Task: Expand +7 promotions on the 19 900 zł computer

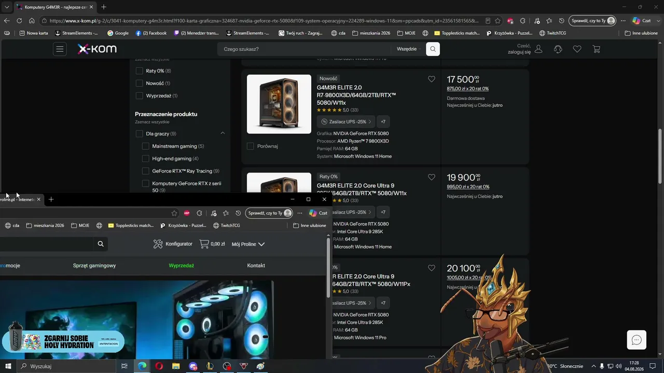Action: (x=383, y=212)
